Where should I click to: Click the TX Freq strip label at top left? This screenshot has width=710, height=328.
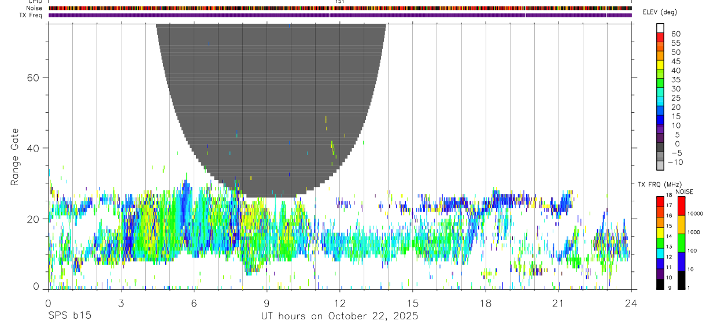[x=31, y=15]
